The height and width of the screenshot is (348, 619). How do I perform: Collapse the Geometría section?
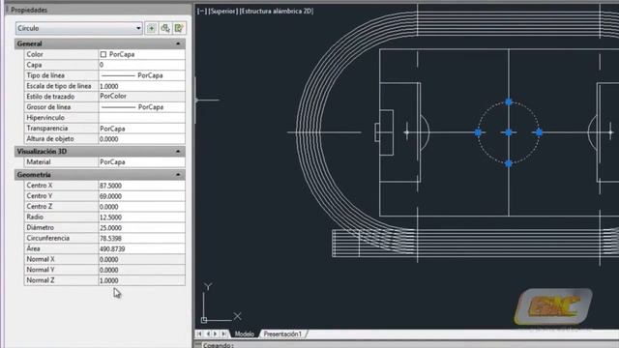178,175
